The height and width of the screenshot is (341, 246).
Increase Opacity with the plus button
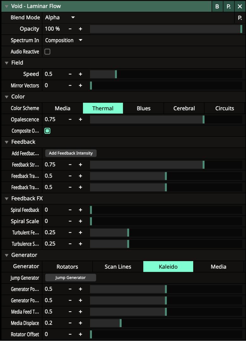81,29
